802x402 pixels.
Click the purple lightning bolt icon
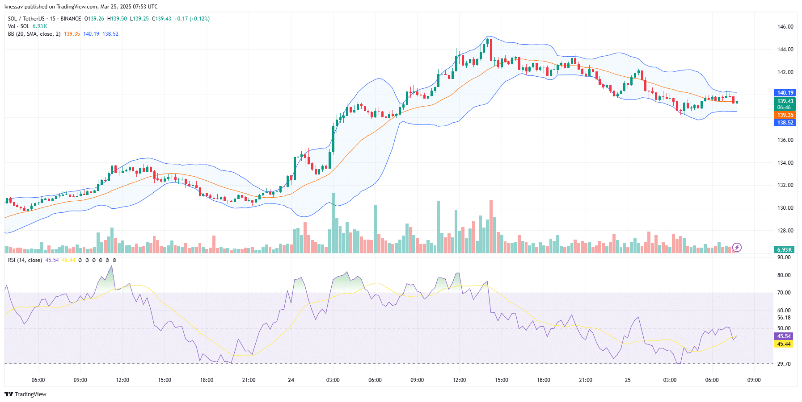[737, 247]
